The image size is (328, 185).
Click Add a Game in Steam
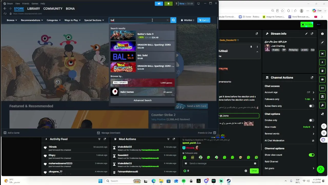pos(12,133)
